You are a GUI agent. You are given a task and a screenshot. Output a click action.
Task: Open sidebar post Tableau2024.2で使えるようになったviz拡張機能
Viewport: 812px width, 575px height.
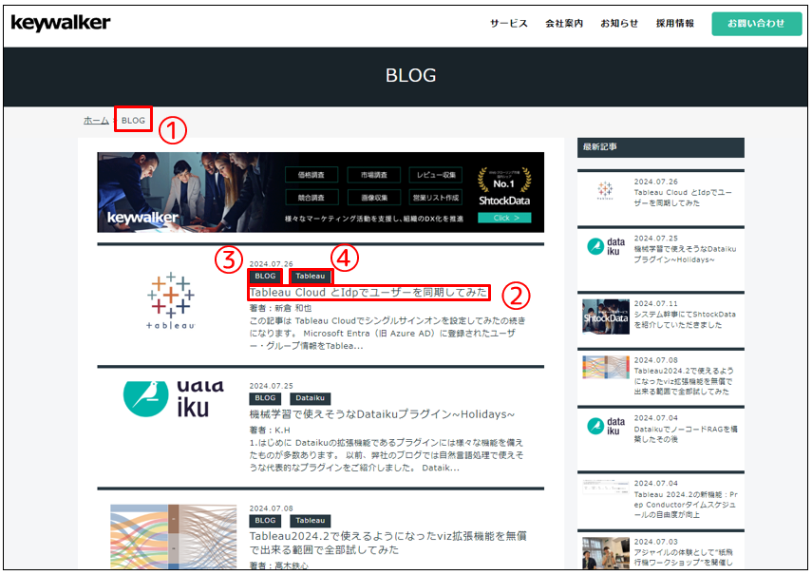coord(684,381)
